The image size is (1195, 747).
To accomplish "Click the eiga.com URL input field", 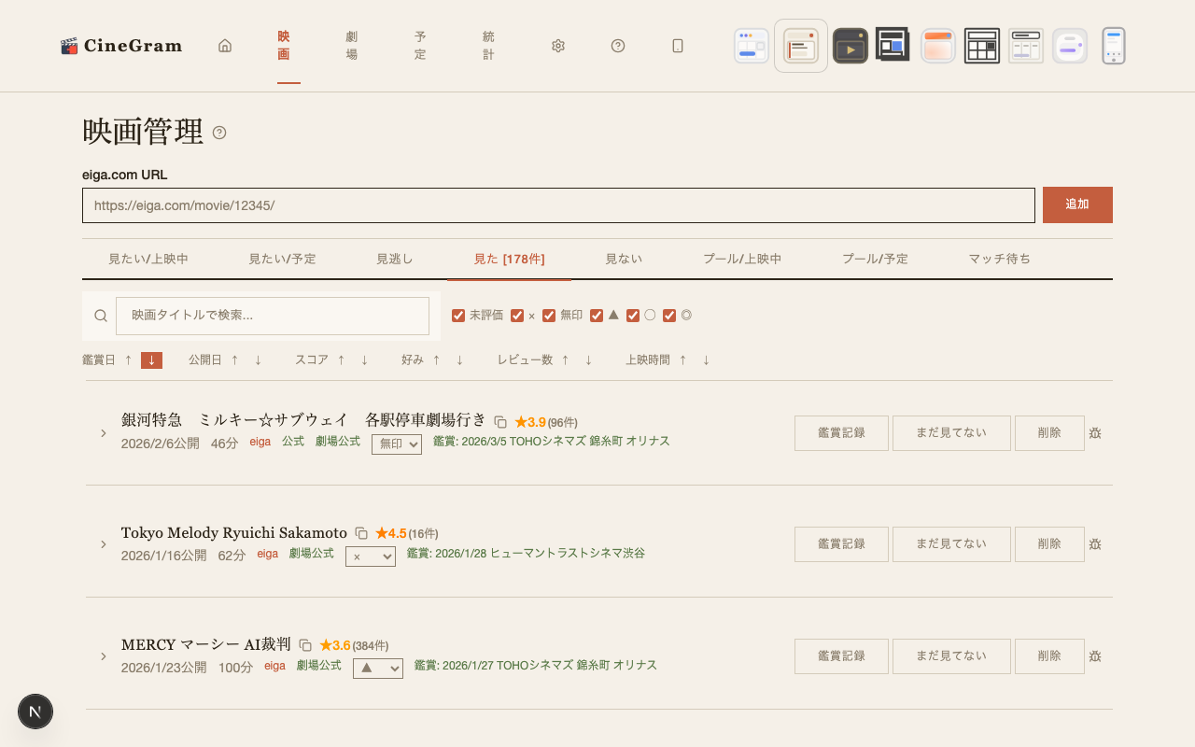I will coord(558,205).
